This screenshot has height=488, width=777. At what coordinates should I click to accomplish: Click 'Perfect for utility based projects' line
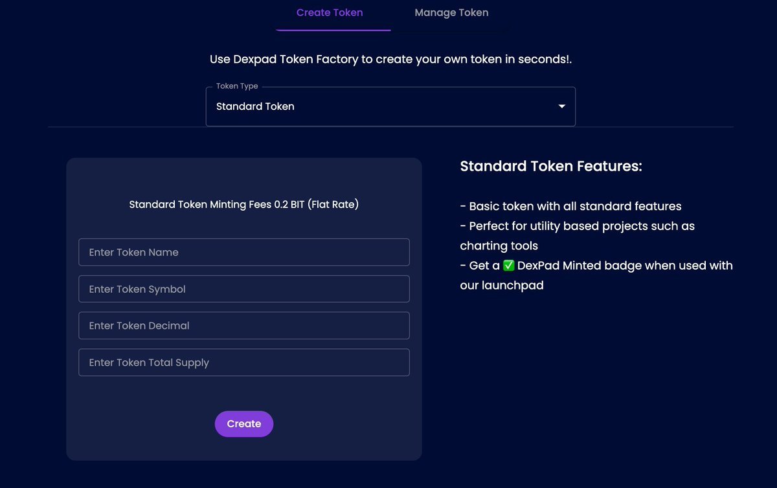(x=577, y=236)
